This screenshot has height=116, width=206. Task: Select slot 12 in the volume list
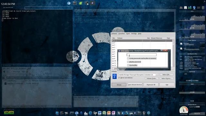(x=115, y=65)
